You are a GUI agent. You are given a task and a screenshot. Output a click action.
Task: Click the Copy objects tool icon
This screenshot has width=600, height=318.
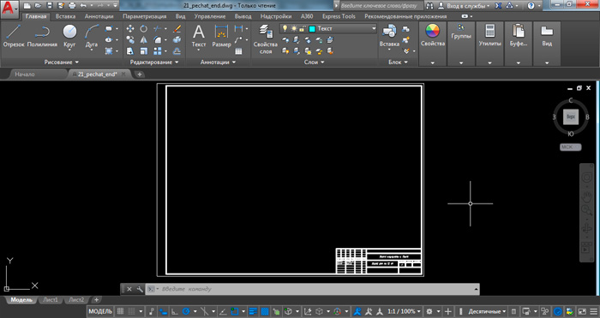coord(130,39)
